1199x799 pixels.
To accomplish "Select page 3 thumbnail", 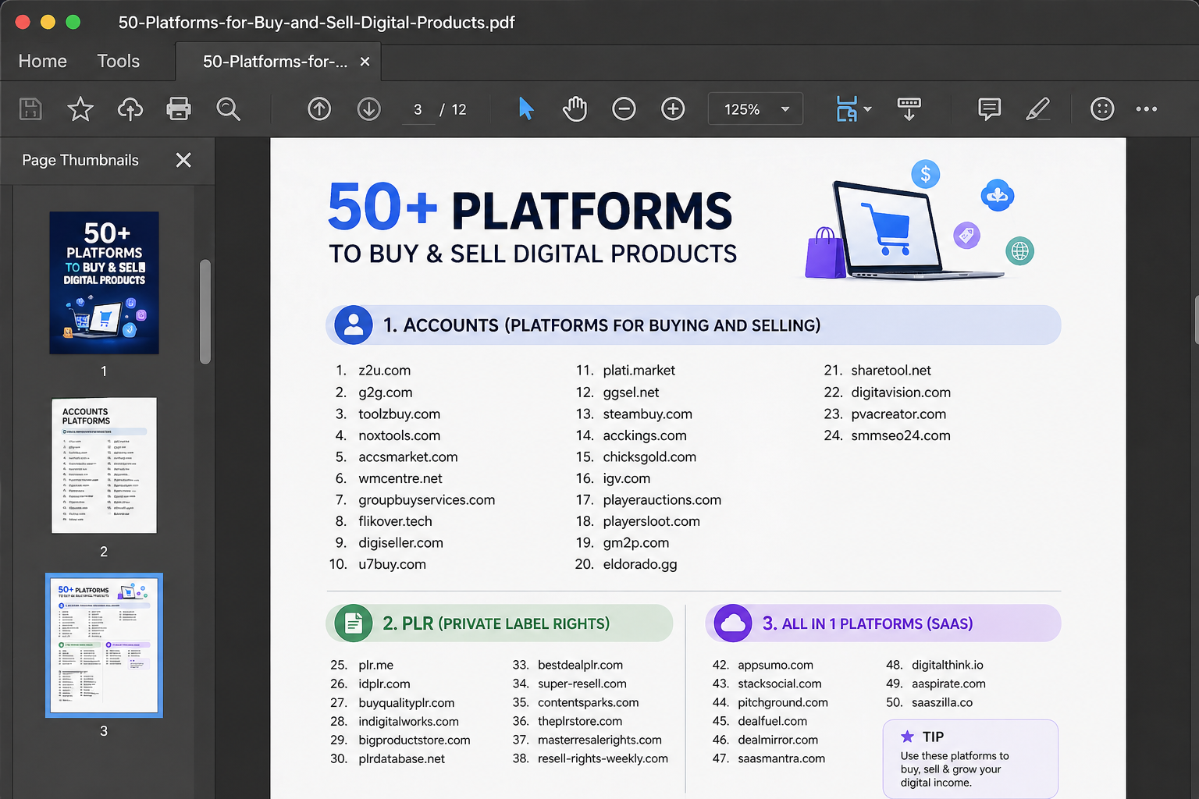I will pos(104,645).
